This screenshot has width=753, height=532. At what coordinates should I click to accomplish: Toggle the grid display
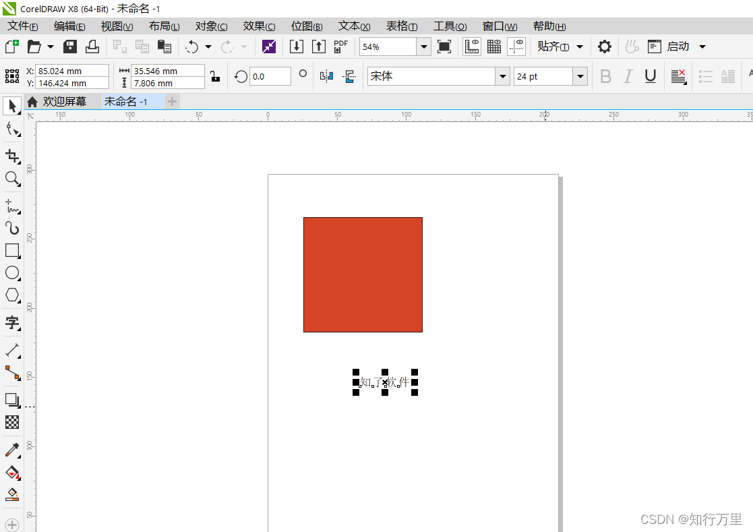494,47
